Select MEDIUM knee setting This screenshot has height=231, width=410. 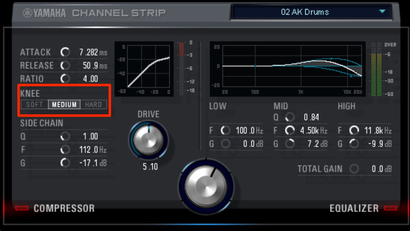click(64, 105)
